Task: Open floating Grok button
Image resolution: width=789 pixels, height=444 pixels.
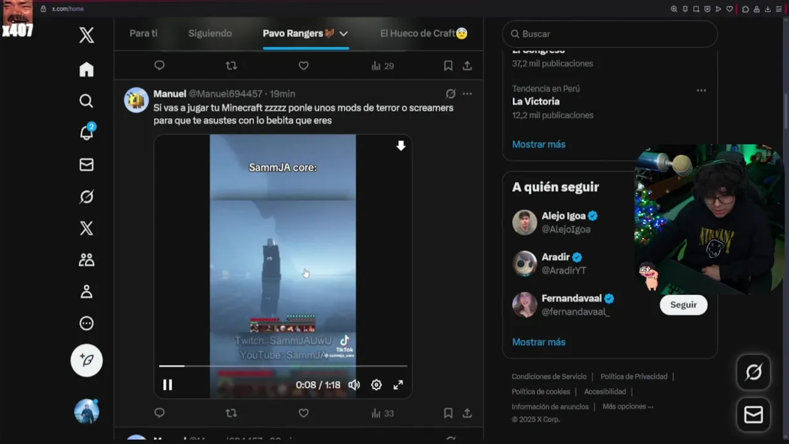Action: click(x=753, y=372)
